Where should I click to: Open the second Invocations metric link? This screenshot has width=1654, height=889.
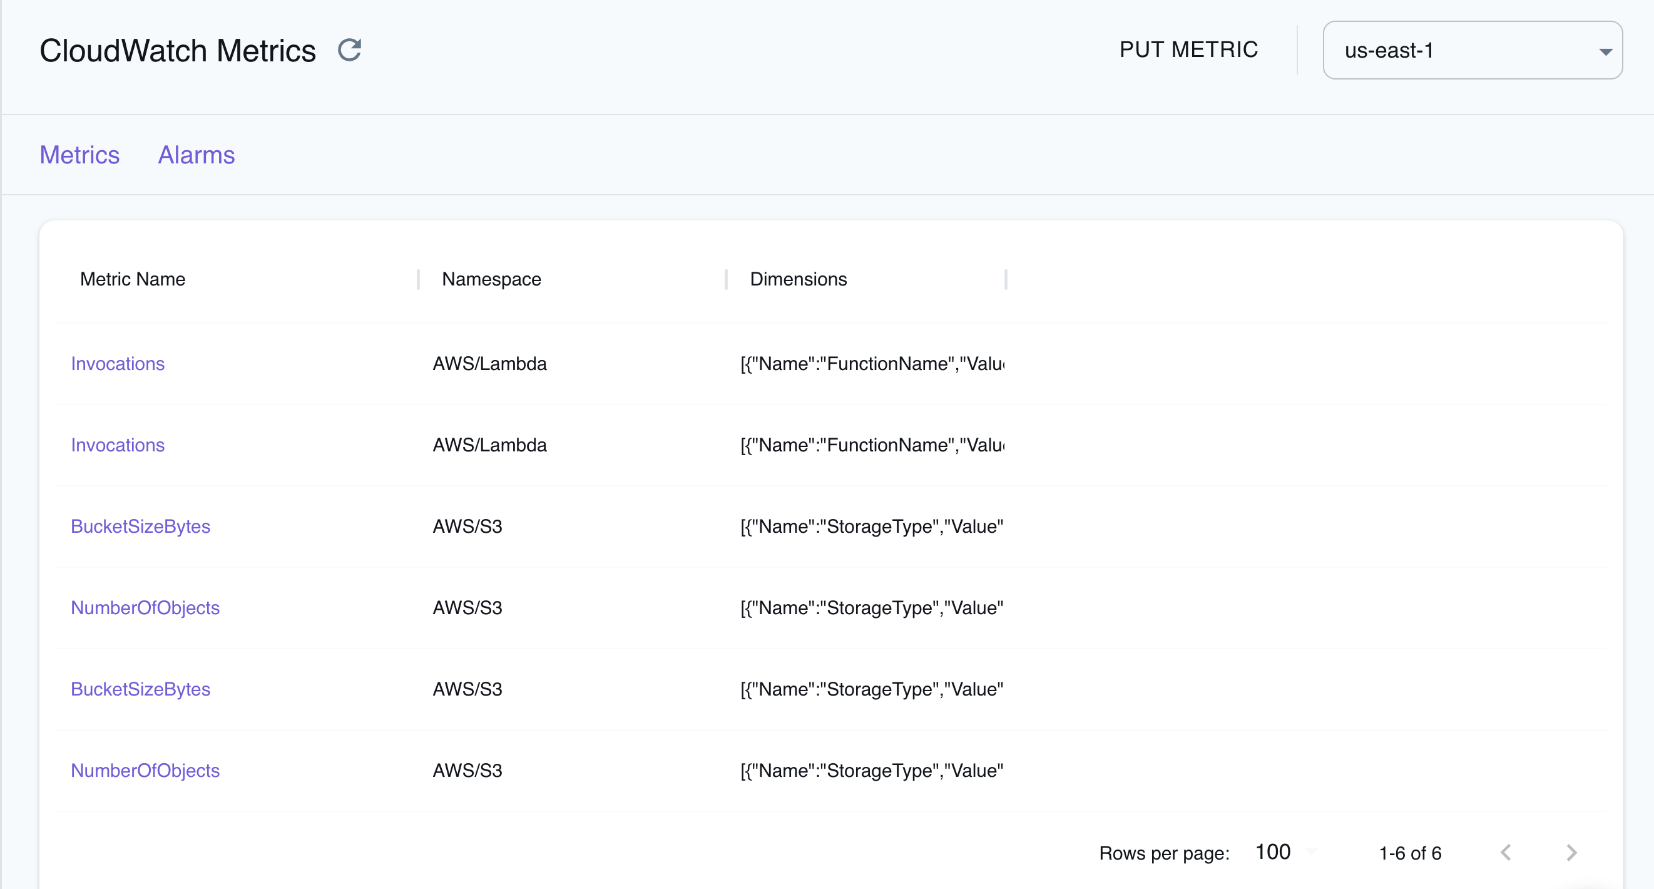coord(118,445)
